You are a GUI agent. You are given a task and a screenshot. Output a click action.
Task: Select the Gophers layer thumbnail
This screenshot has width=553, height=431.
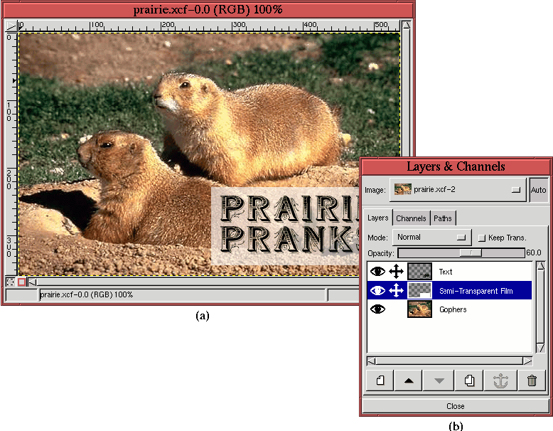pos(419,309)
